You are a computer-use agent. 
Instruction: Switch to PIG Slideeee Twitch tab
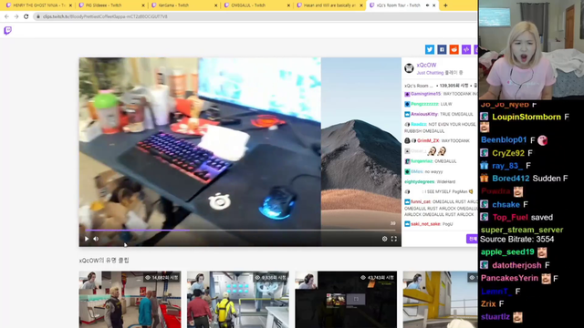point(111,5)
